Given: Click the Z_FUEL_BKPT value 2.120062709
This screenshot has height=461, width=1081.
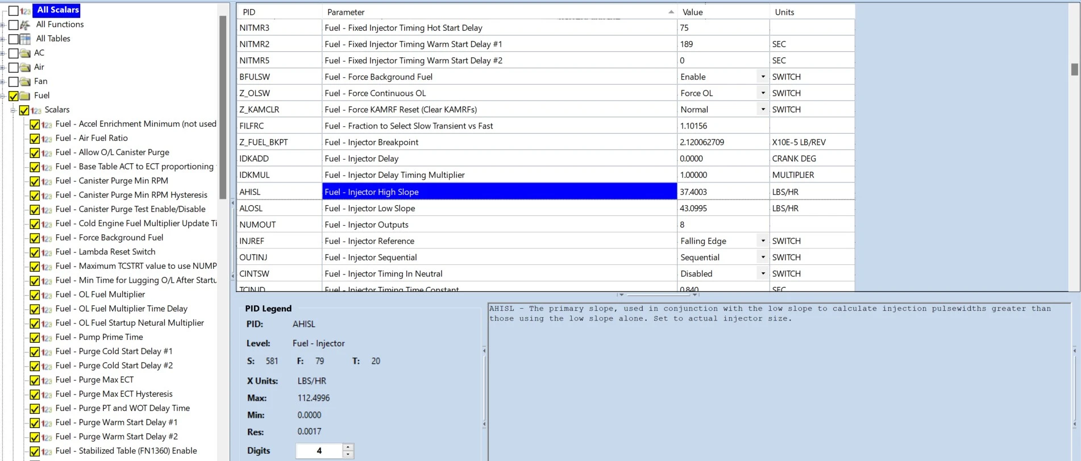Looking at the screenshot, I should click(x=723, y=143).
